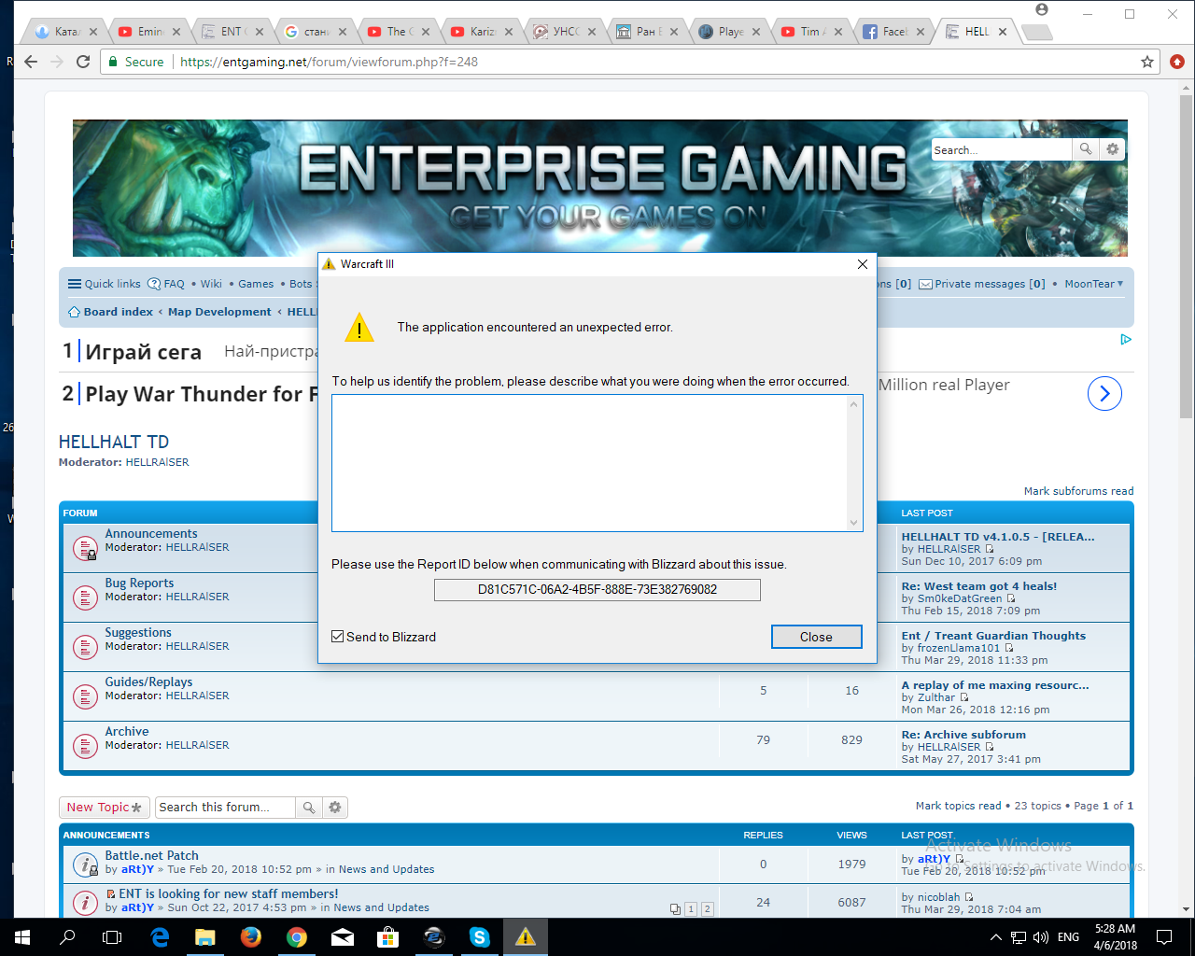1195x956 pixels.
Task: View latest post icon by frozenLlama101
Action: (x=1010, y=648)
